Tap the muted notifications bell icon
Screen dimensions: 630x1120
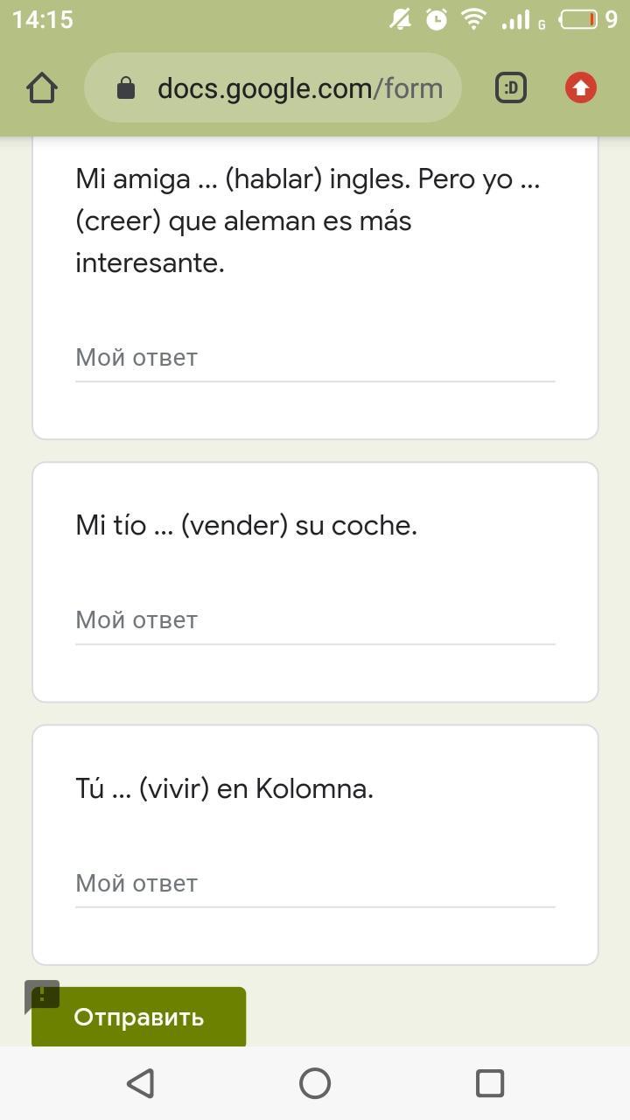coord(401,19)
